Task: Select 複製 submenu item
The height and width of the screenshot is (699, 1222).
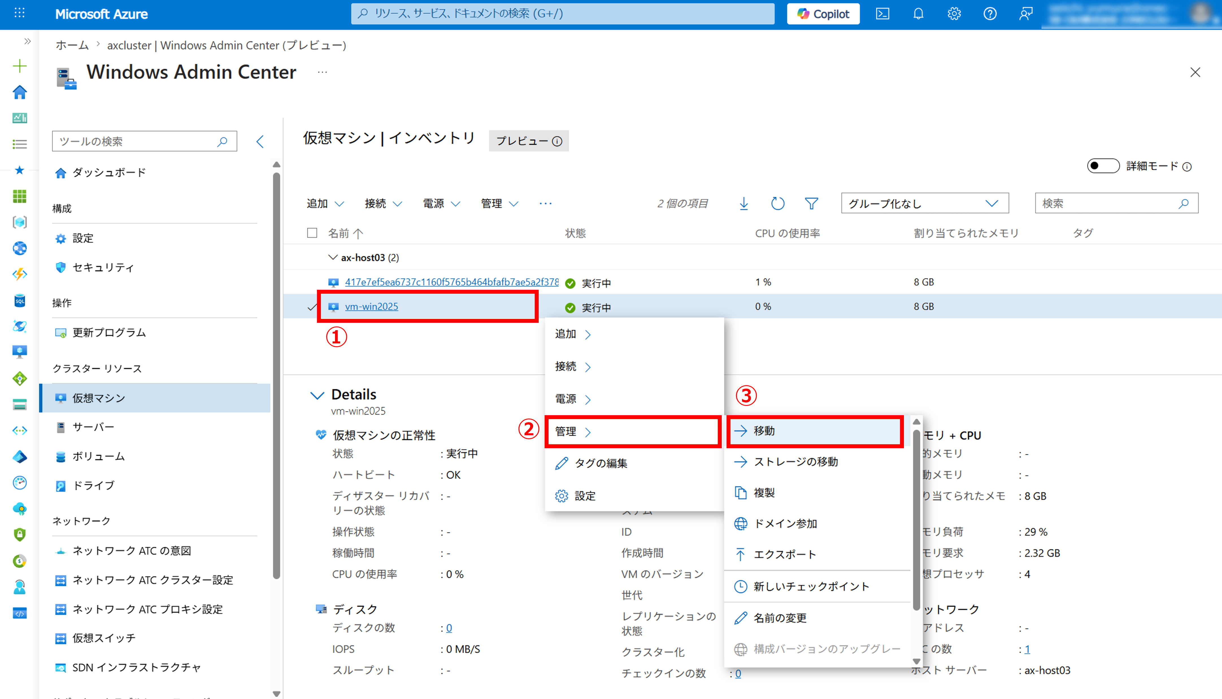Action: [817, 493]
